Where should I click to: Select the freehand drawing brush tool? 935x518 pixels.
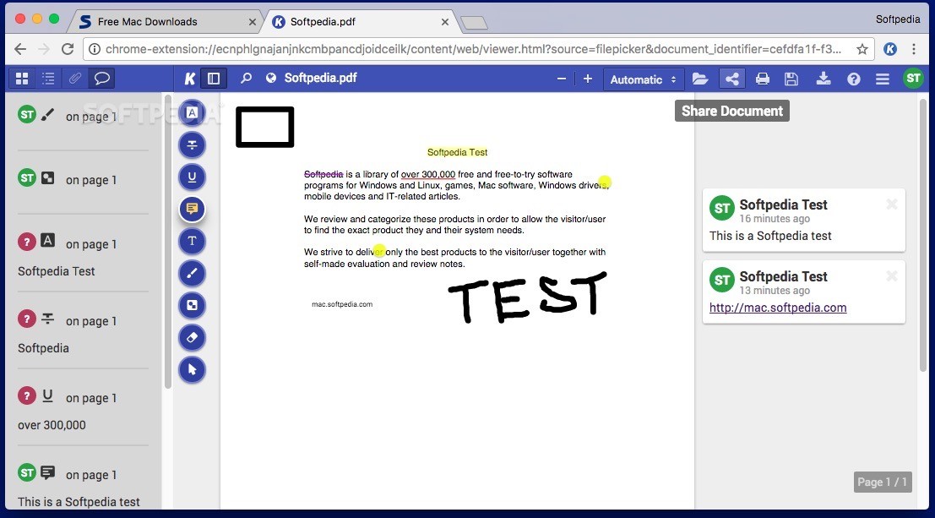tap(192, 273)
